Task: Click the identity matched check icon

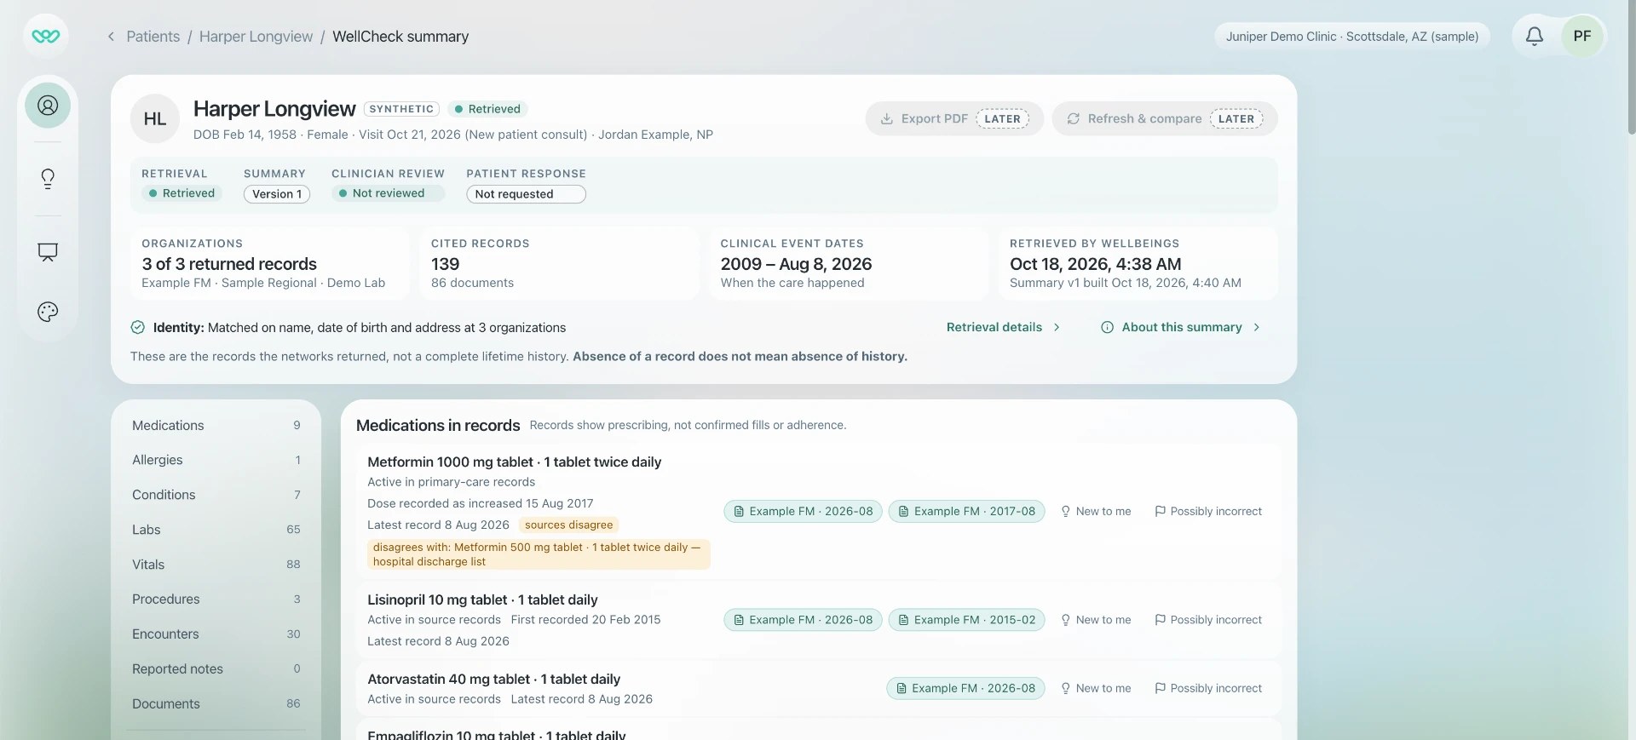Action: tap(138, 327)
